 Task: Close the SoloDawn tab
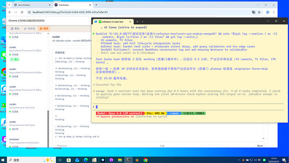90,5
